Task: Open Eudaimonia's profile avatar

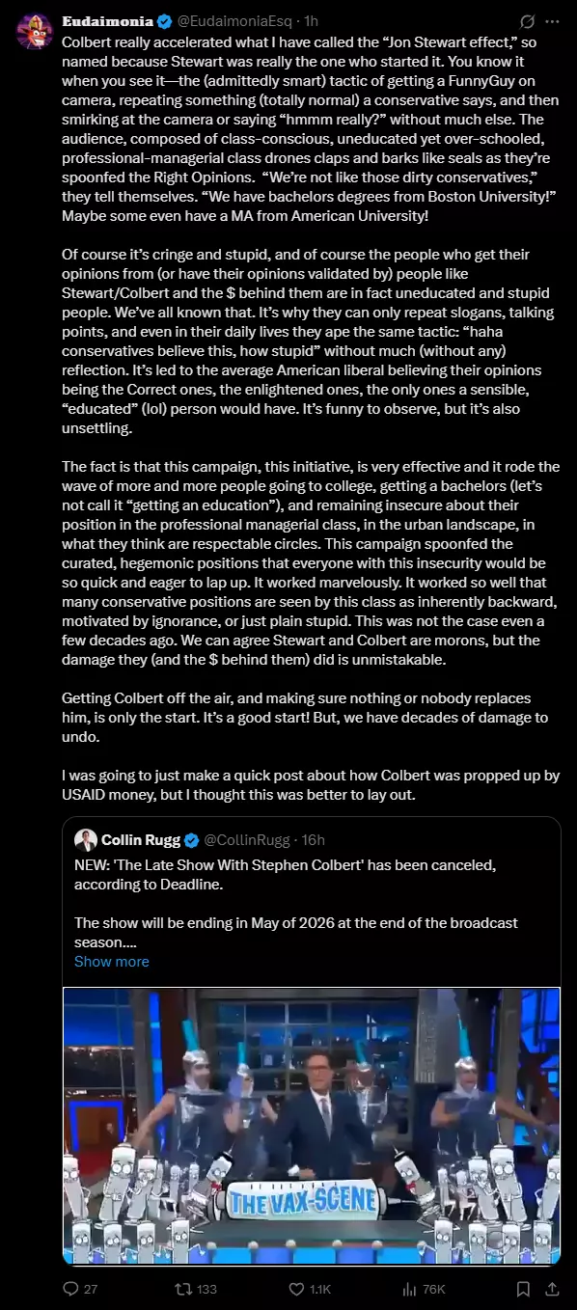Action: point(33,32)
